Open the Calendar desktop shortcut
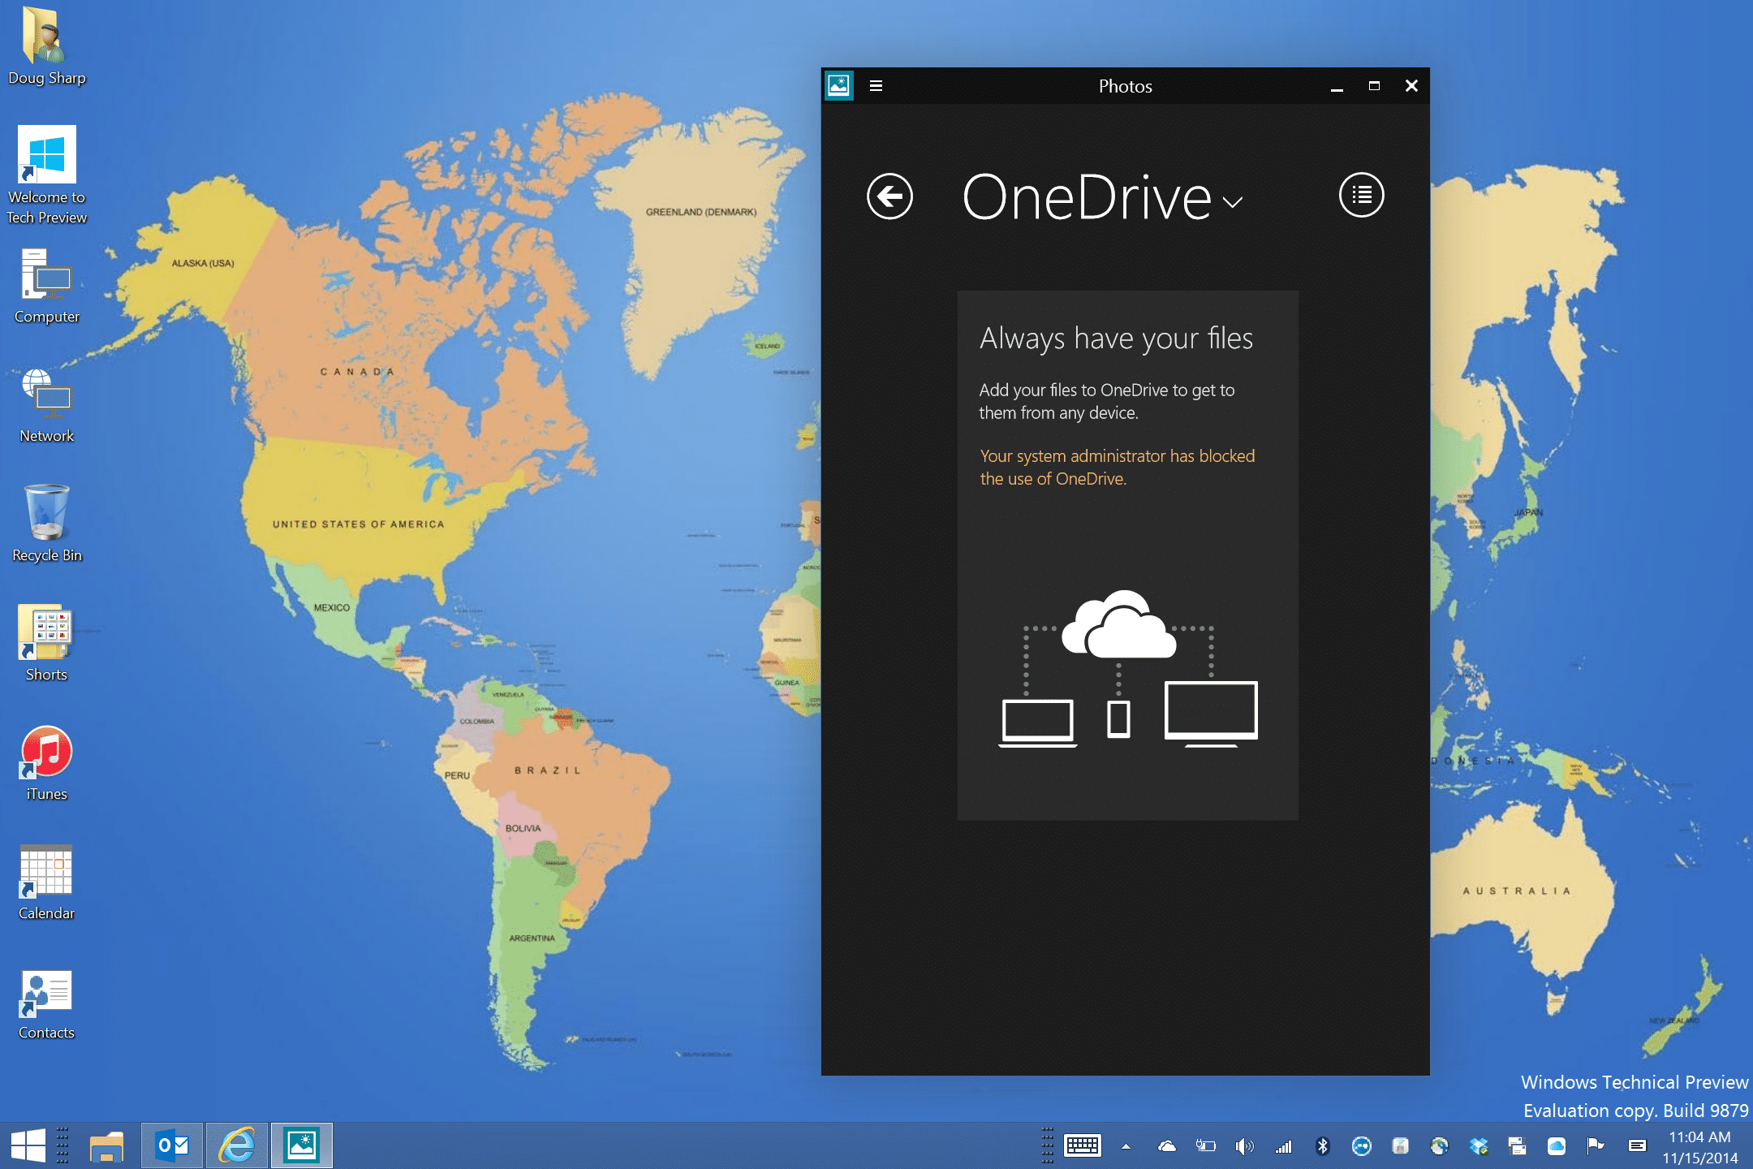 click(x=46, y=882)
